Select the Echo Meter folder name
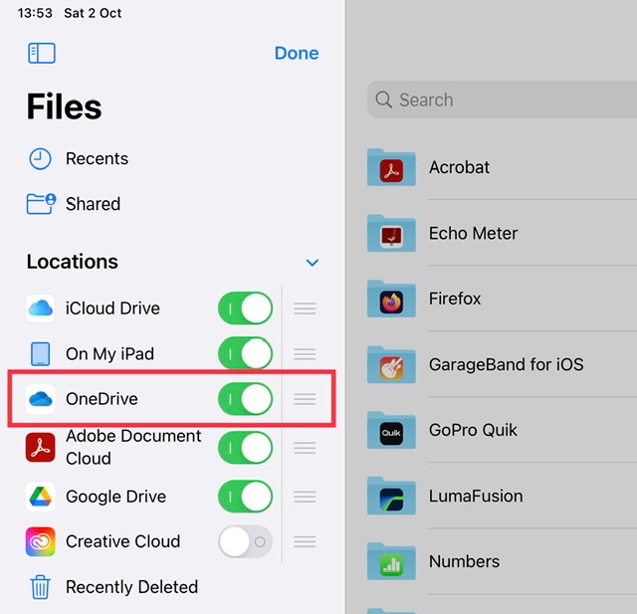This screenshot has width=637, height=614. pos(474,234)
